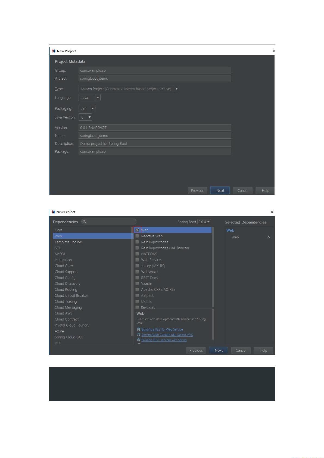Viewport: 324px width, 458px height.
Task: Tick the Reactive Web checkbox
Action: [x=137, y=236]
